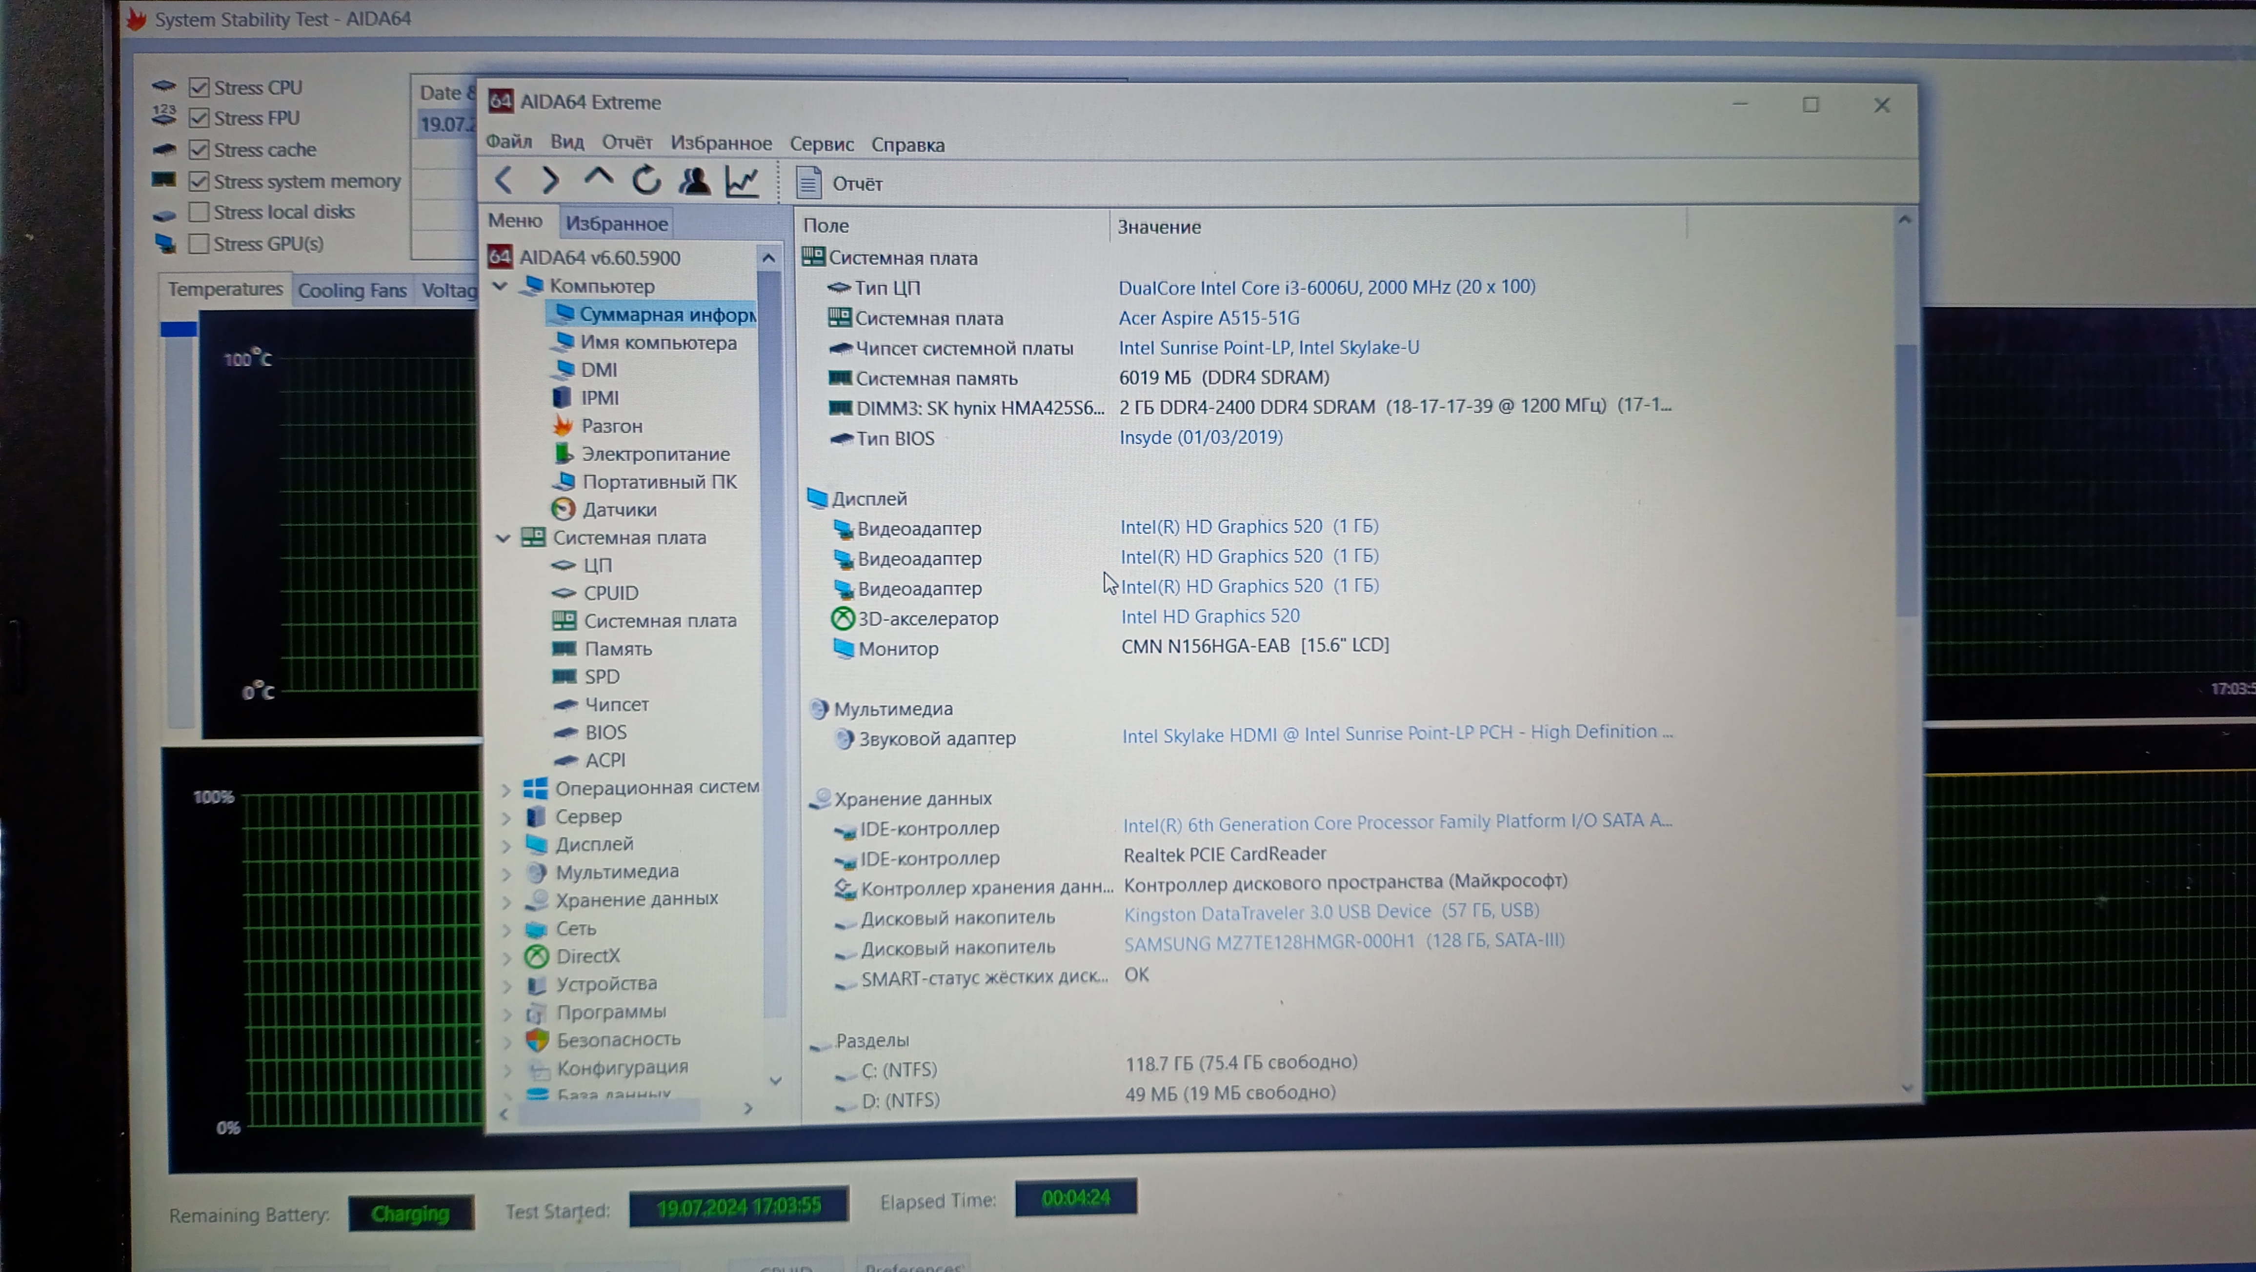This screenshot has height=1272, width=2256.
Task: Click the Back navigation arrow in toolbar
Action: 504,180
